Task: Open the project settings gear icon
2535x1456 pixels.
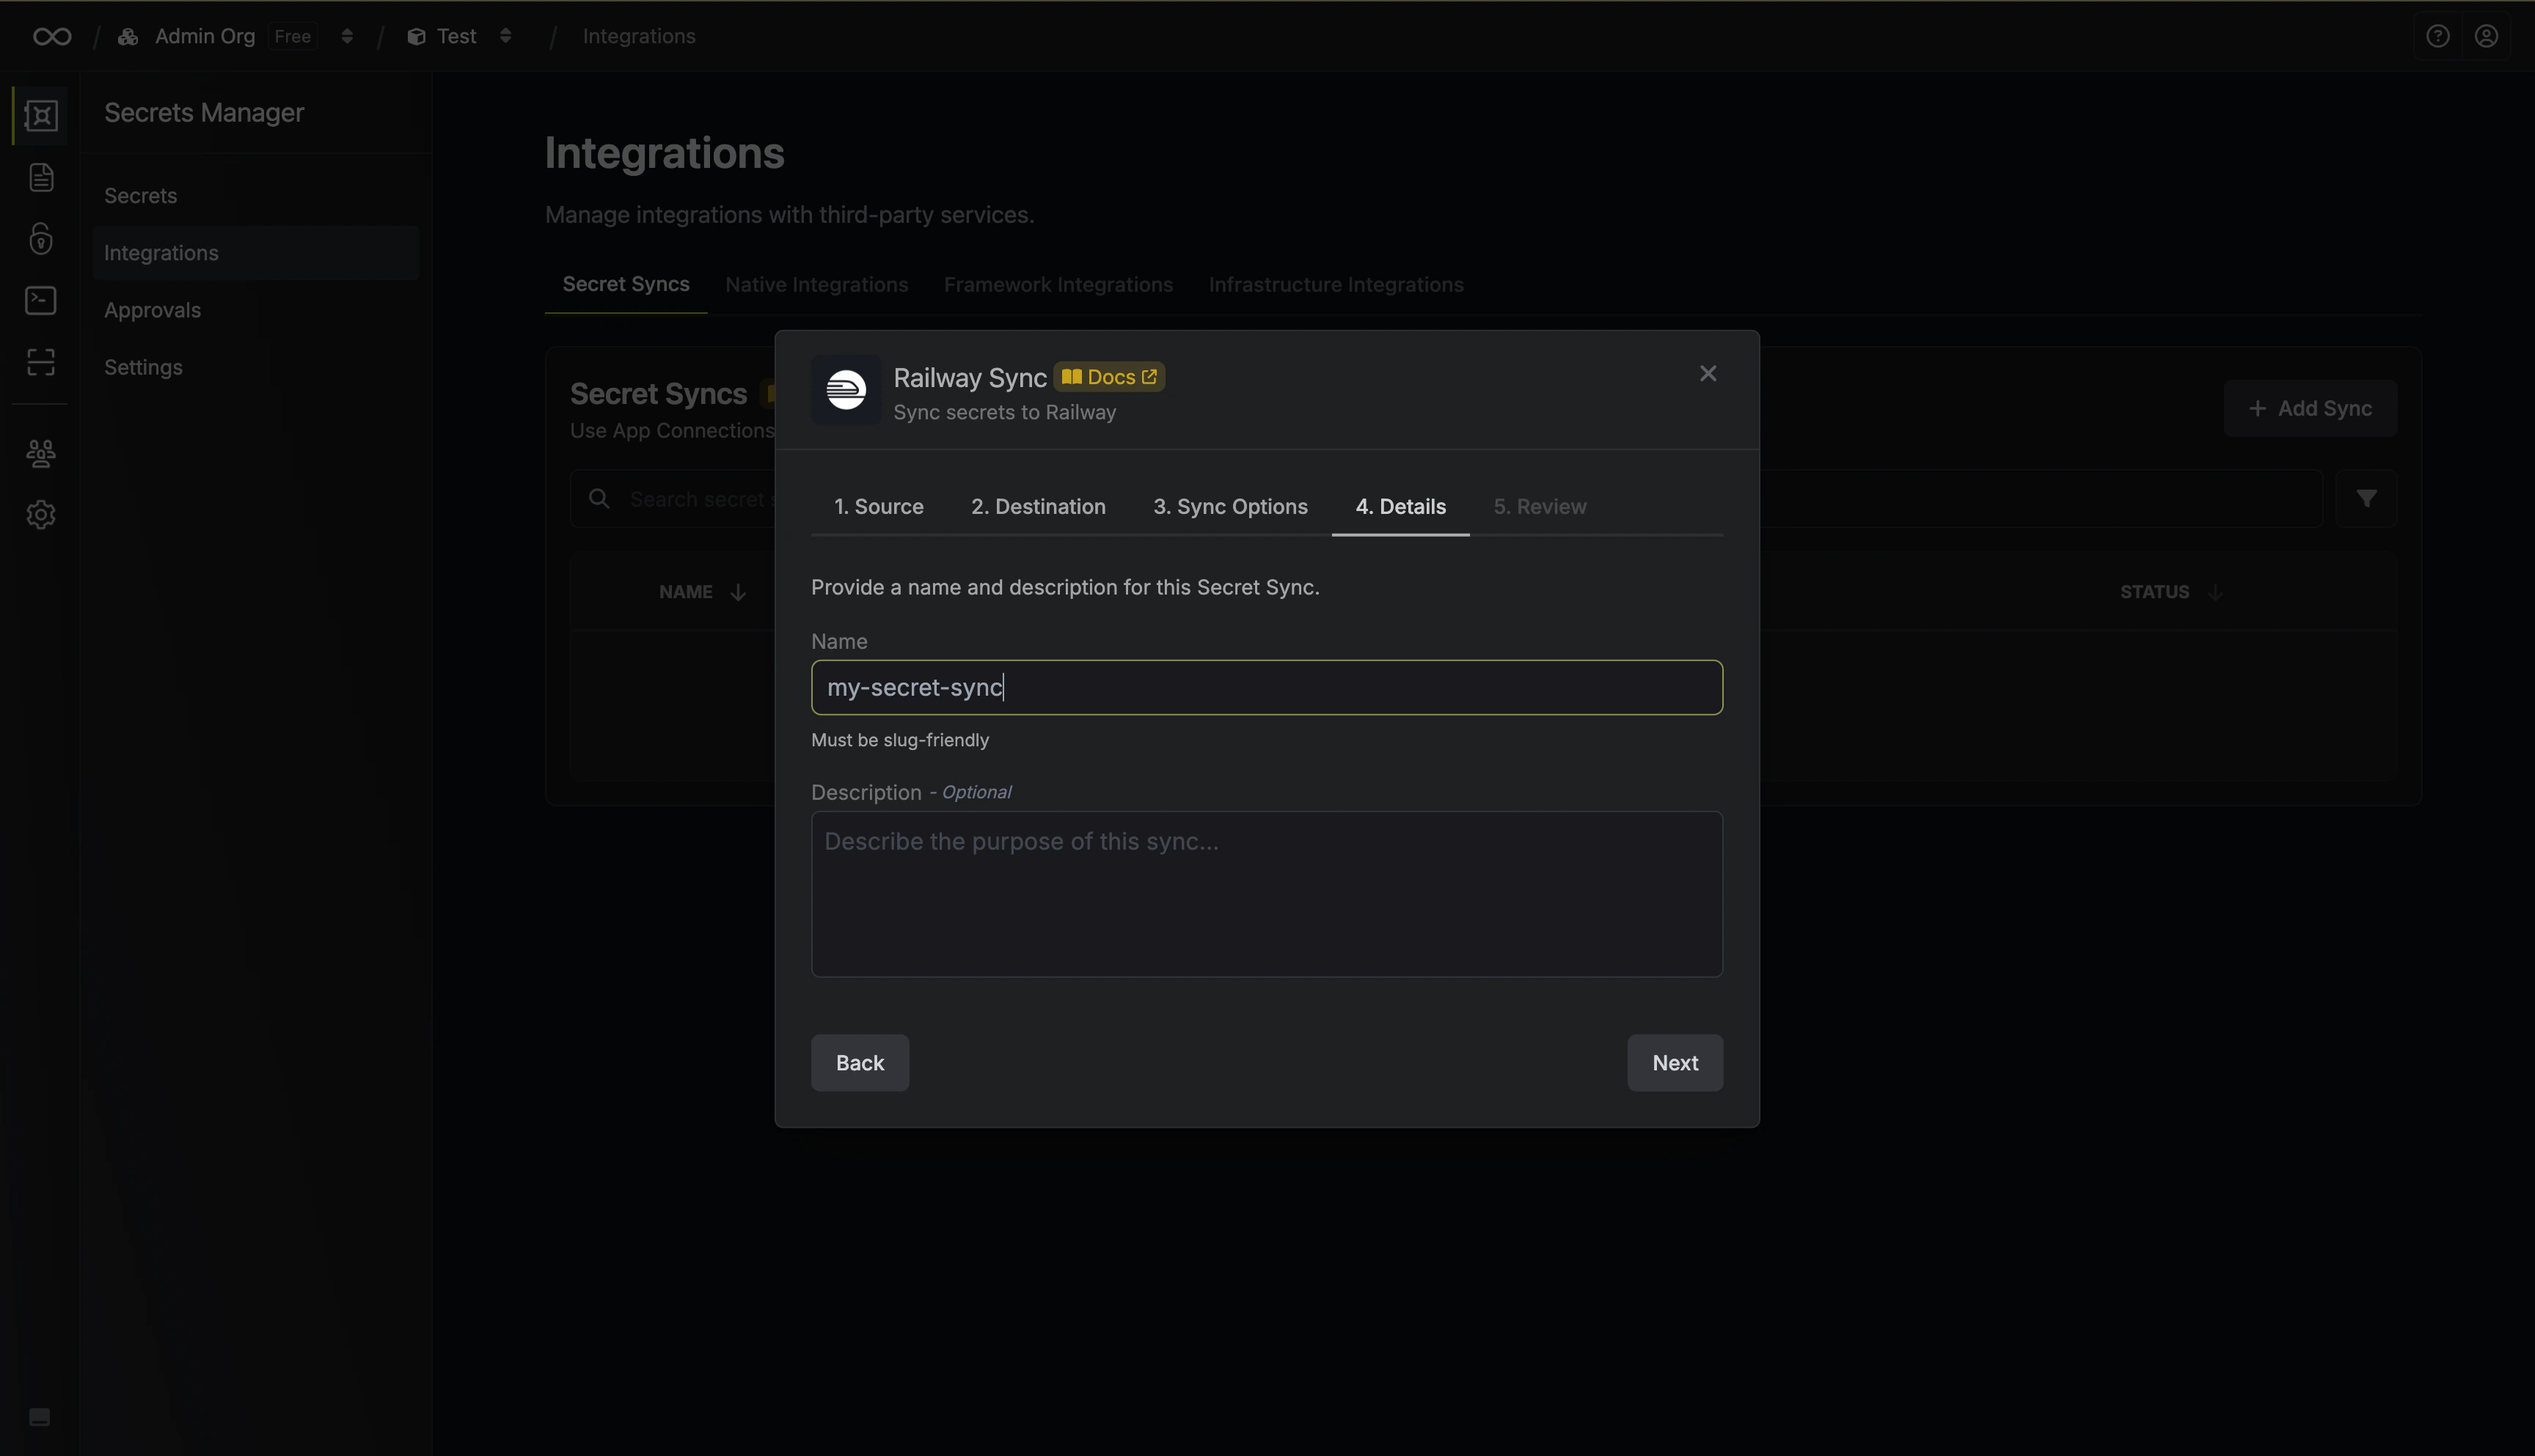Action: pyautogui.click(x=41, y=515)
